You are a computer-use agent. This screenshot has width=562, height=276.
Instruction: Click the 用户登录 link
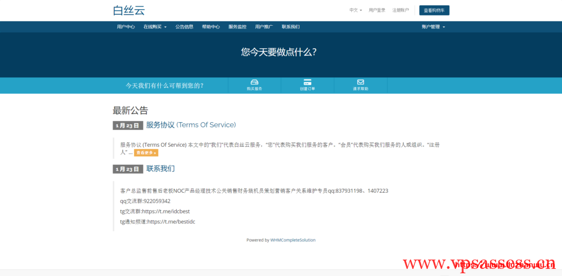(377, 10)
